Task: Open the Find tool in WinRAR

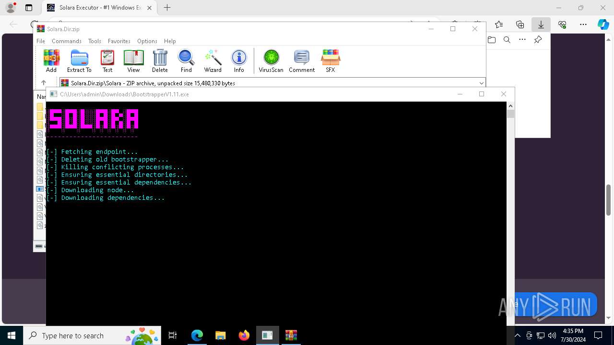Action: coord(186,61)
